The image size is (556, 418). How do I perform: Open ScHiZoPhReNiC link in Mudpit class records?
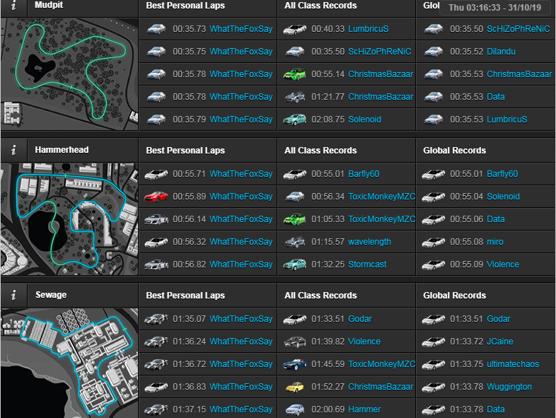[x=379, y=52]
